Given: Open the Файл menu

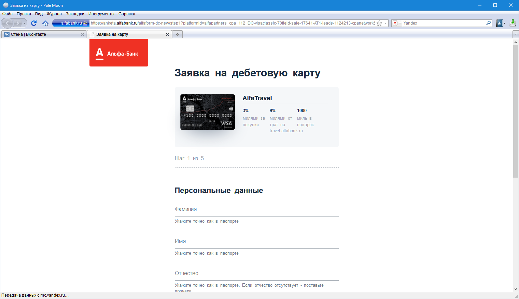Looking at the screenshot, I should click(7, 14).
